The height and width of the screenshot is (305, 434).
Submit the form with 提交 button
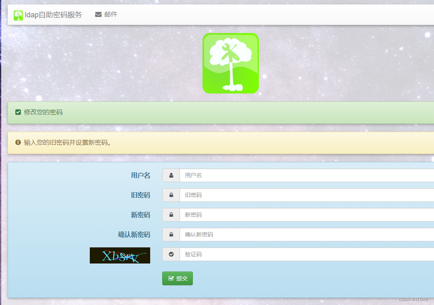click(x=178, y=278)
